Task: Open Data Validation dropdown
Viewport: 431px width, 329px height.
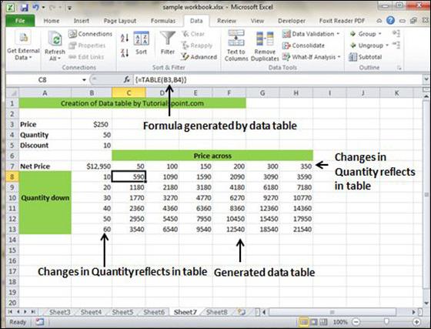Action: click(311, 34)
